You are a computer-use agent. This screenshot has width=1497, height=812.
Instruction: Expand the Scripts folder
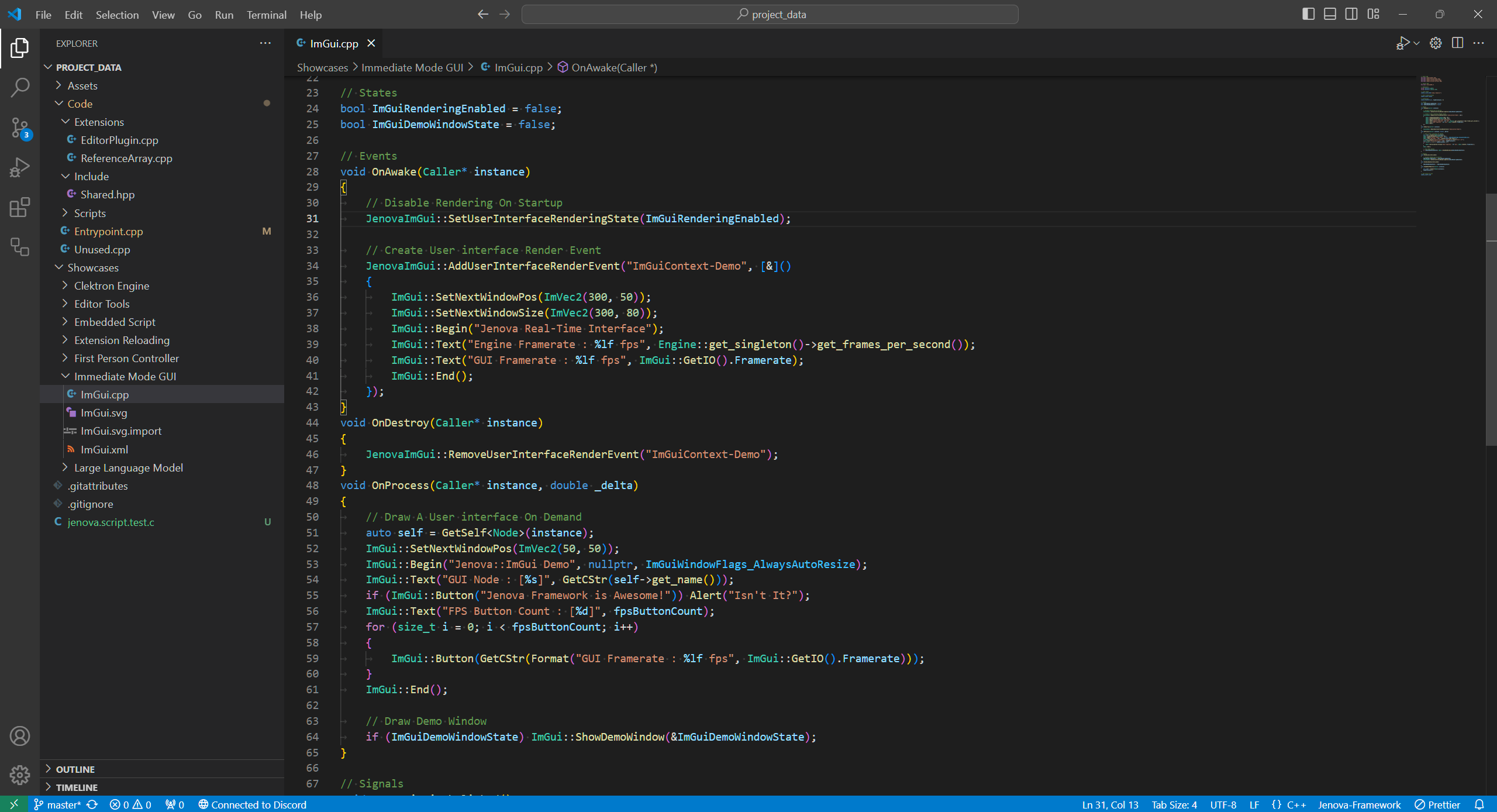point(162,213)
